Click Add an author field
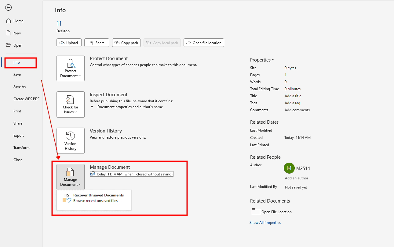This screenshot has width=394, height=247. tap(296, 178)
